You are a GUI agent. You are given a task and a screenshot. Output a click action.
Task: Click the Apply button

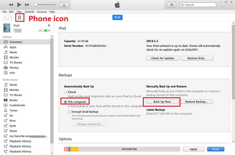(194, 149)
